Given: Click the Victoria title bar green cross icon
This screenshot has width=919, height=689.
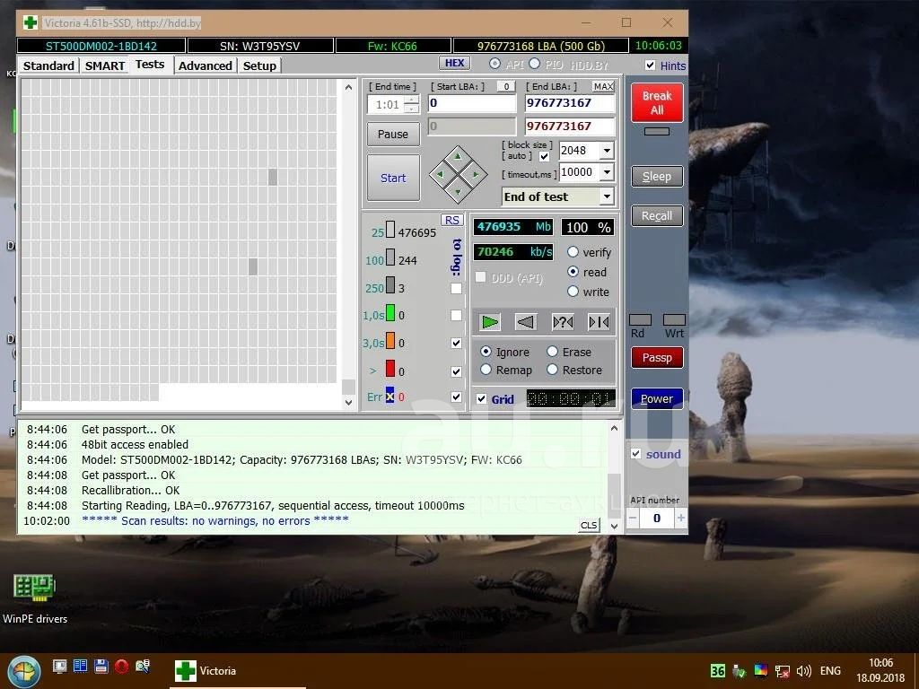Looking at the screenshot, I should click(x=31, y=22).
